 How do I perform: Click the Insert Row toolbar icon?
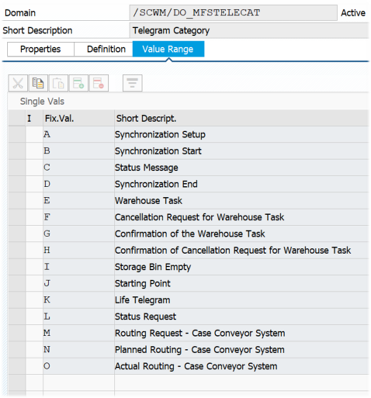(x=79, y=83)
